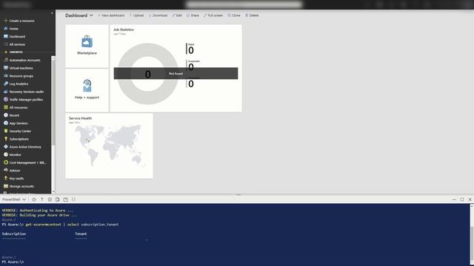Image resolution: width=474 pixels, height=266 pixels.
Task: Open Cost Management + Billing
Action: (24, 163)
